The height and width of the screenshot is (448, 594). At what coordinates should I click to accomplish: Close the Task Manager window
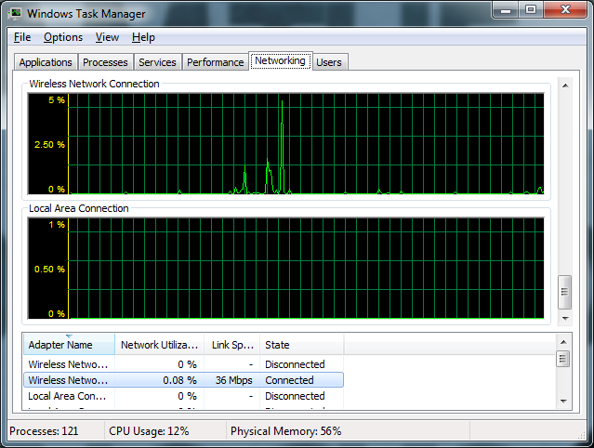click(x=565, y=9)
